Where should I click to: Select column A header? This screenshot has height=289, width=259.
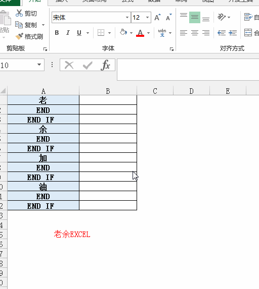point(44,91)
